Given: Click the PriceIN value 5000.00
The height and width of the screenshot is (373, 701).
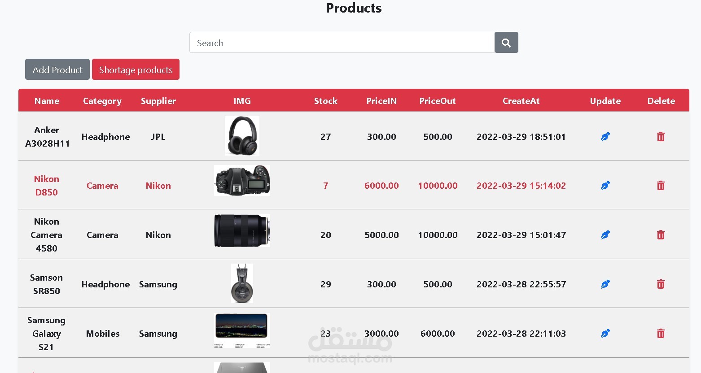Looking at the screenshot, I should click(381, 235).
